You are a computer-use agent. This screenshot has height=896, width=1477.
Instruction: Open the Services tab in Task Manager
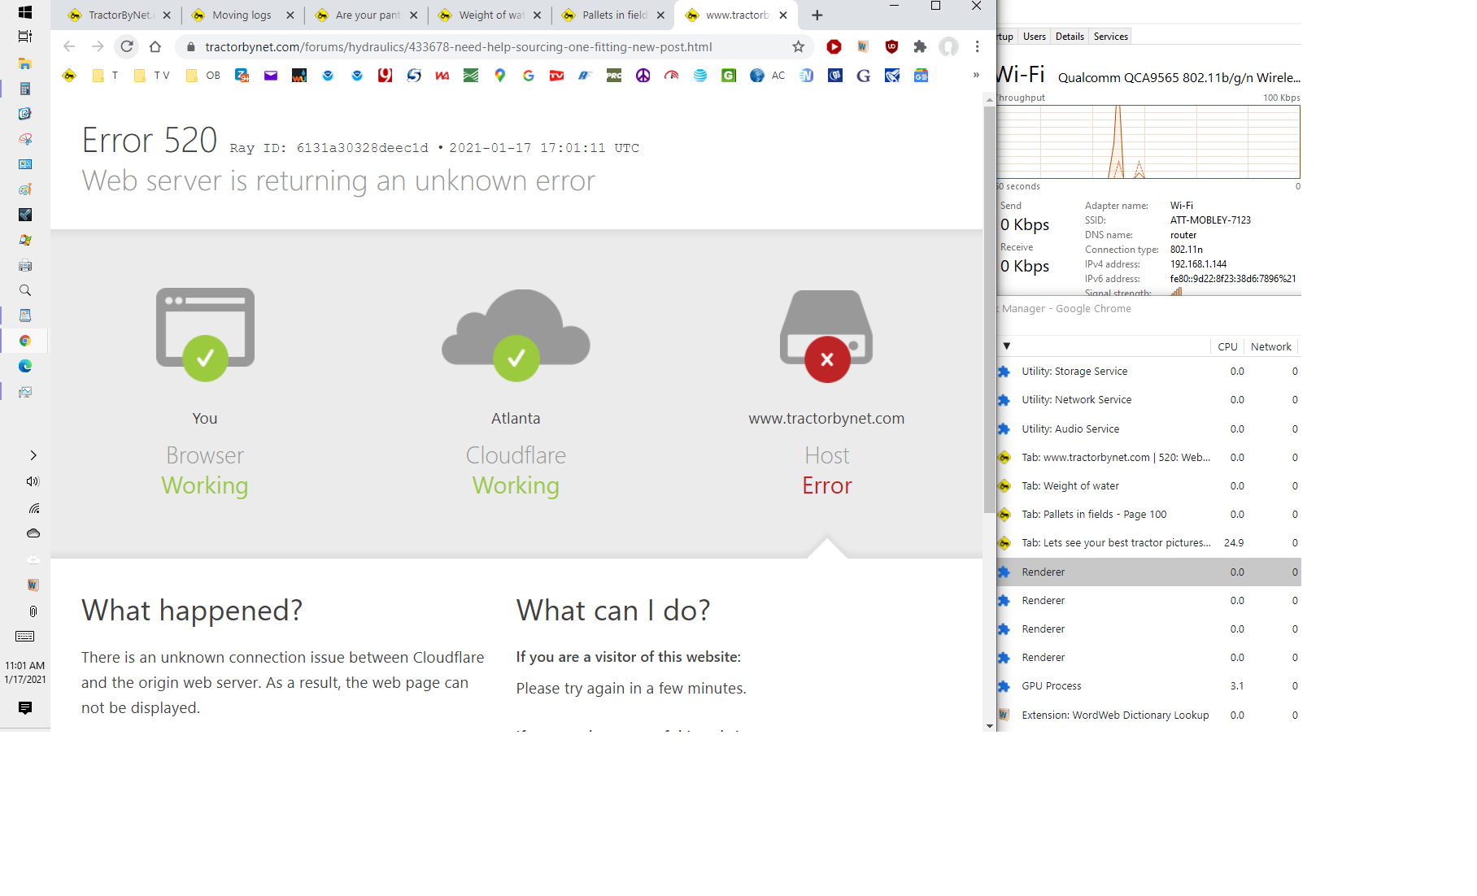[1110, 37]
